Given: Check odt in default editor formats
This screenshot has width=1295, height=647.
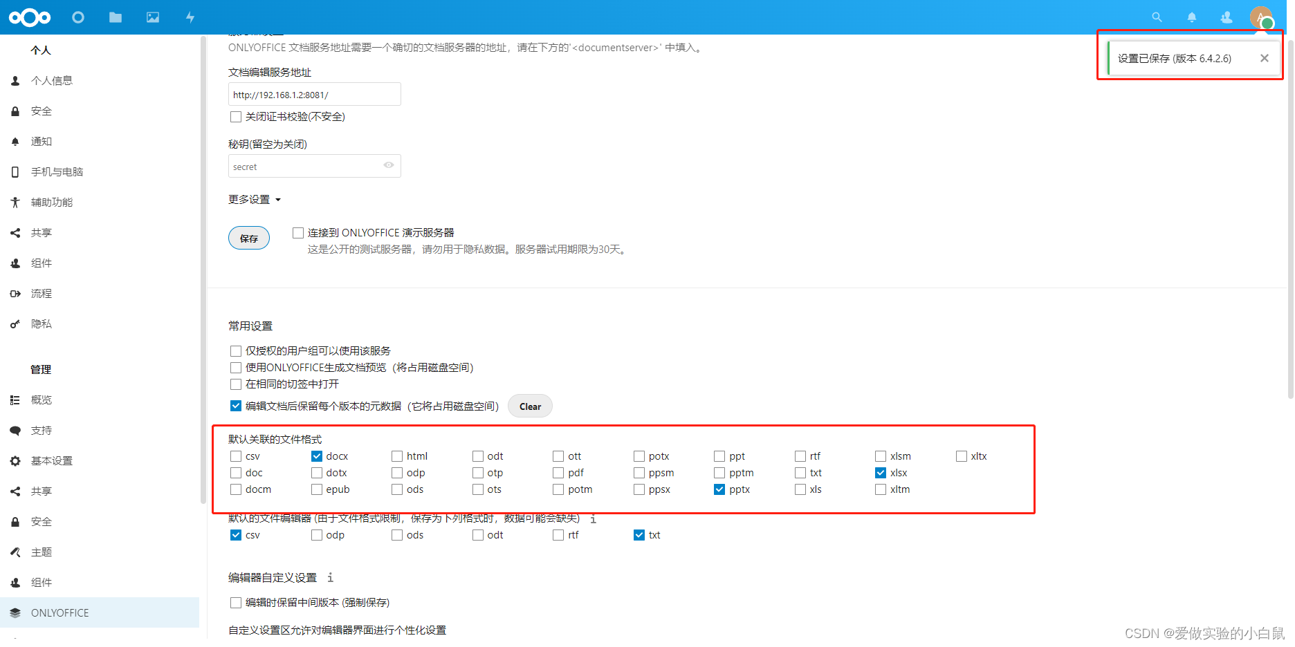Looking at the screenshot, I should (478, 535).
